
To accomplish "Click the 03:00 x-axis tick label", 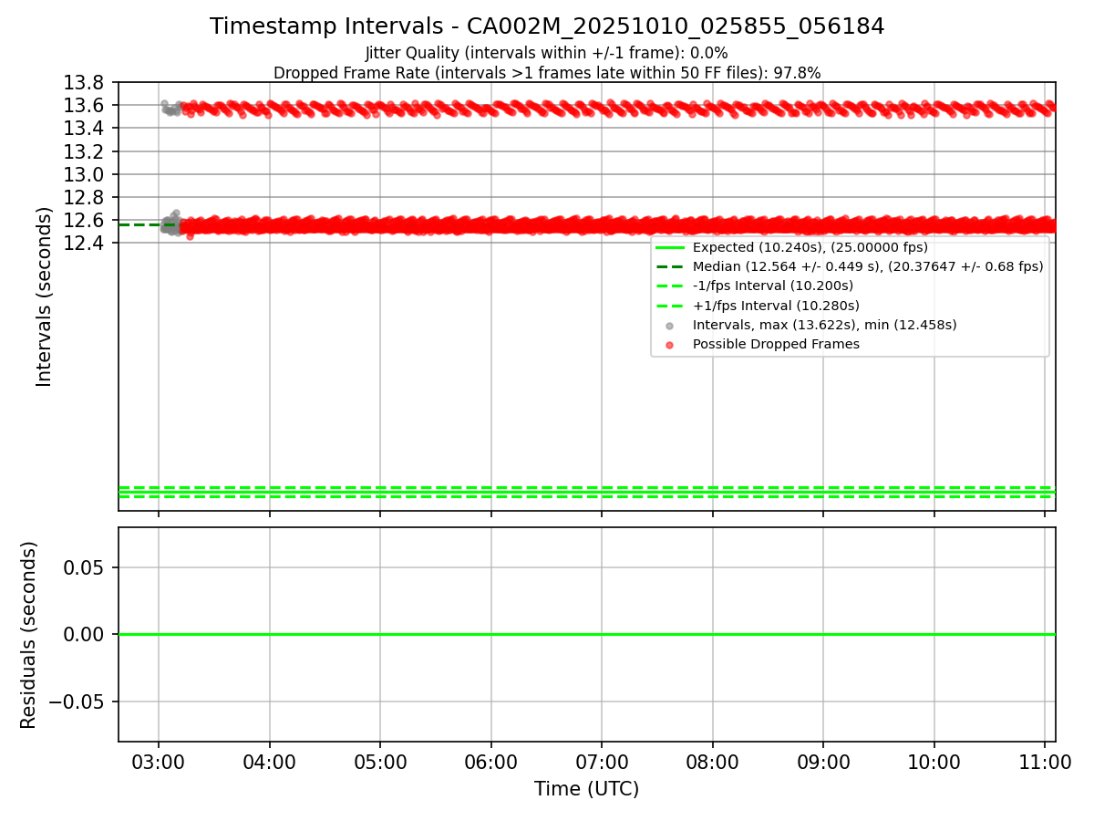I will point(159,761).
